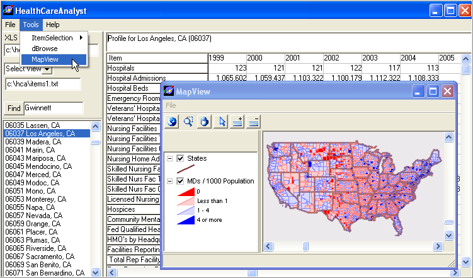
Task: Click the items1.txt path input field
Action: click(x=43, y=83)
